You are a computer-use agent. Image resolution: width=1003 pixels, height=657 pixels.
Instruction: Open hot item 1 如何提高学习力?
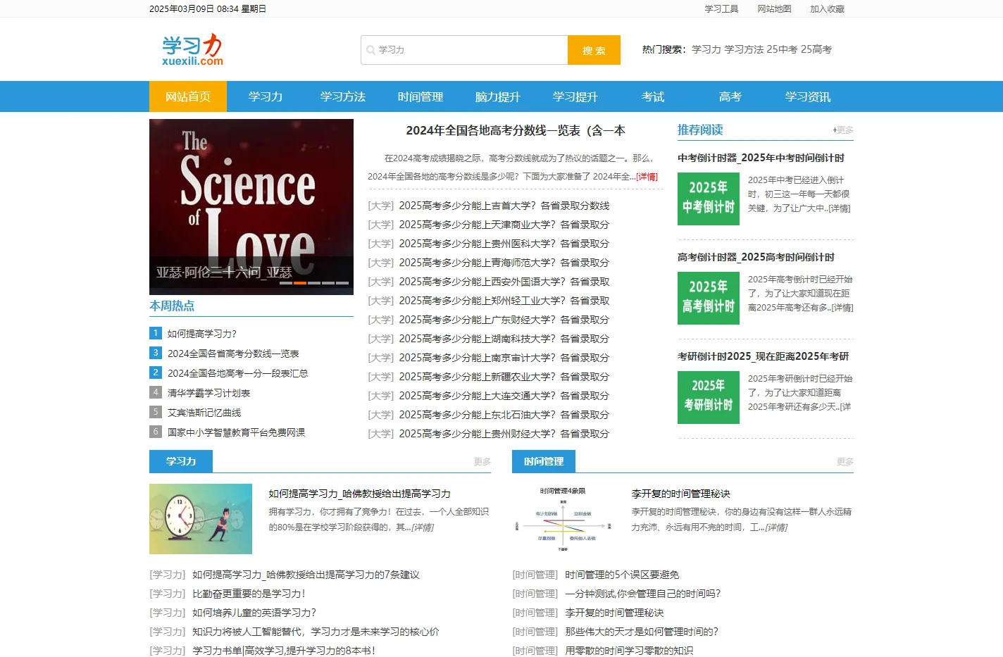(x=202, y=334)
